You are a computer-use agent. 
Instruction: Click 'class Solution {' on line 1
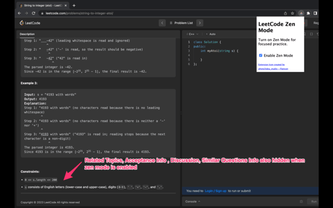[207, 42]
